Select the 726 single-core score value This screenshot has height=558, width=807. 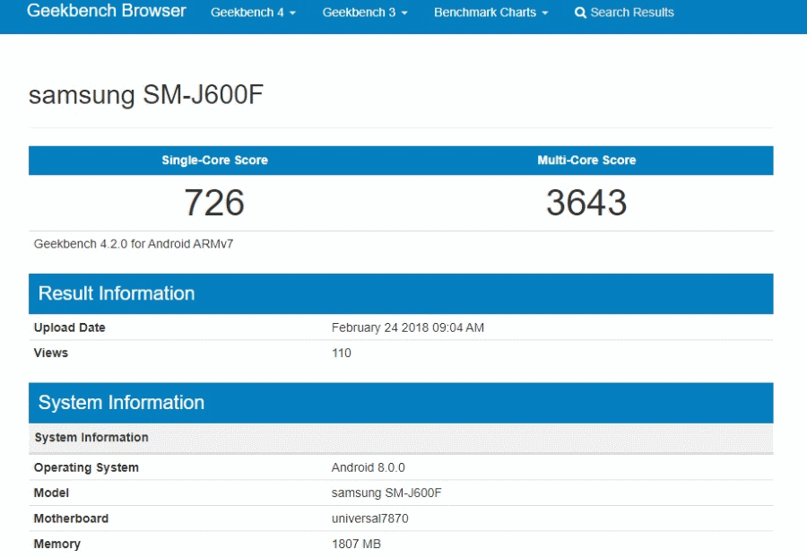click(214, 203)
